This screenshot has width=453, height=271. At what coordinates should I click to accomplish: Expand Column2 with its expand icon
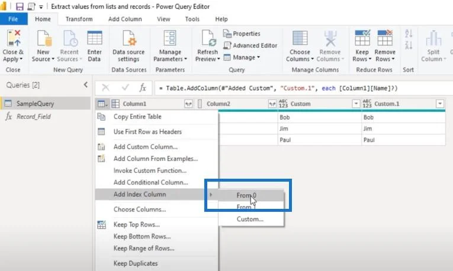(x=272, y=104)
